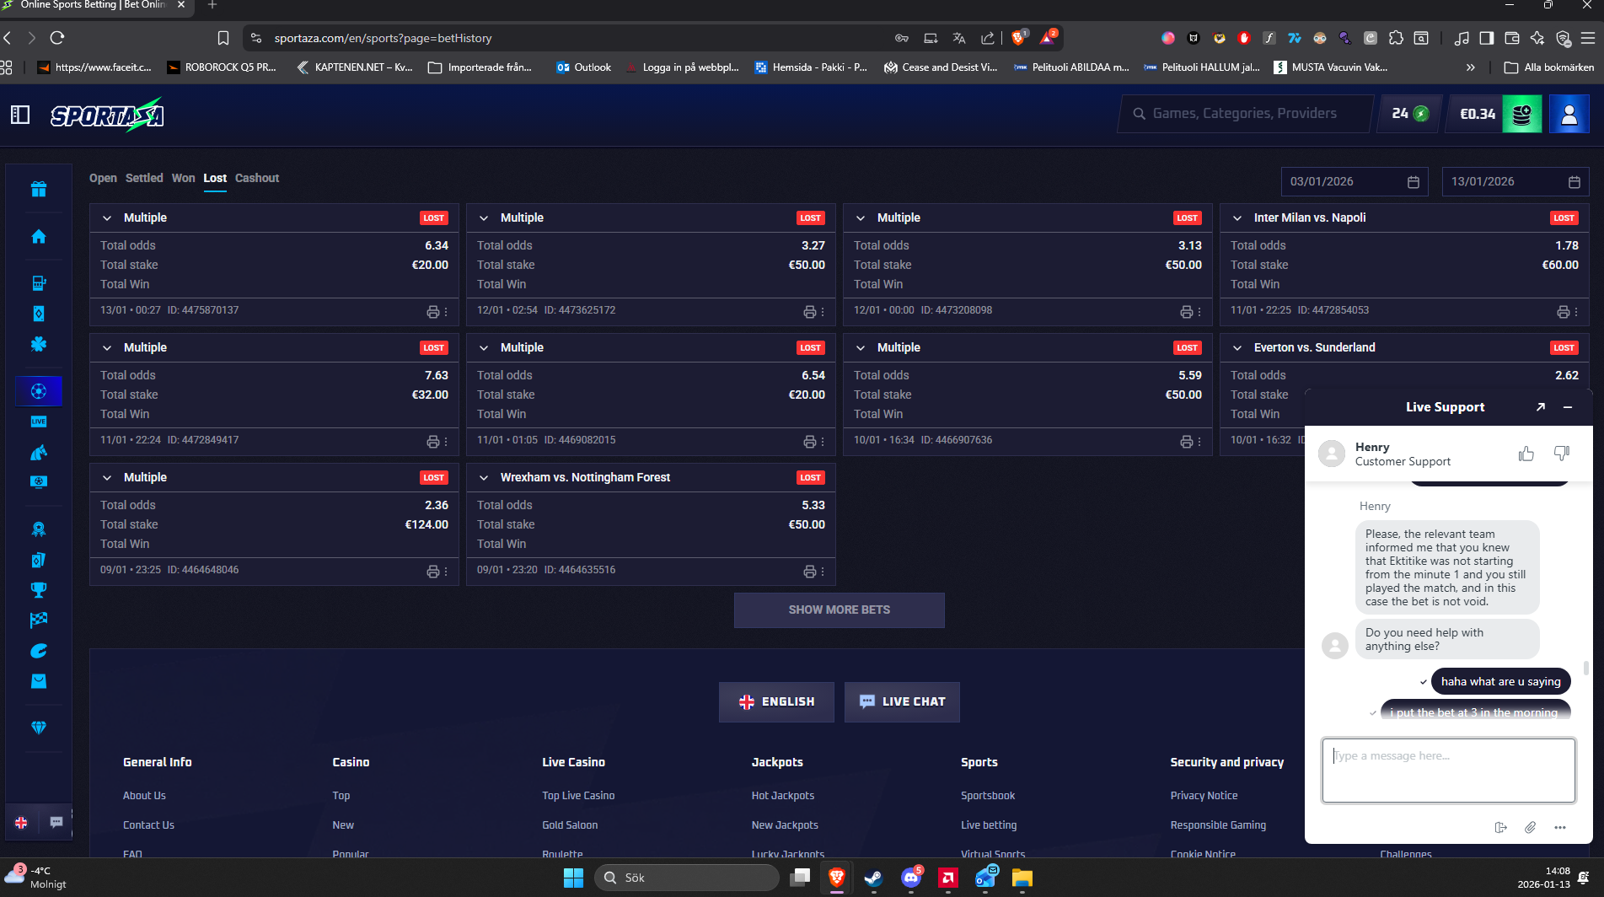Click the Windows taskbar search box

(x=687, y=878)
